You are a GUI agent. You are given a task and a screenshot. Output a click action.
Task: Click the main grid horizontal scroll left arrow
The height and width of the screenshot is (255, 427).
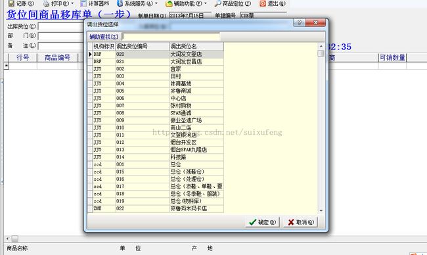[x=7, y=239]
